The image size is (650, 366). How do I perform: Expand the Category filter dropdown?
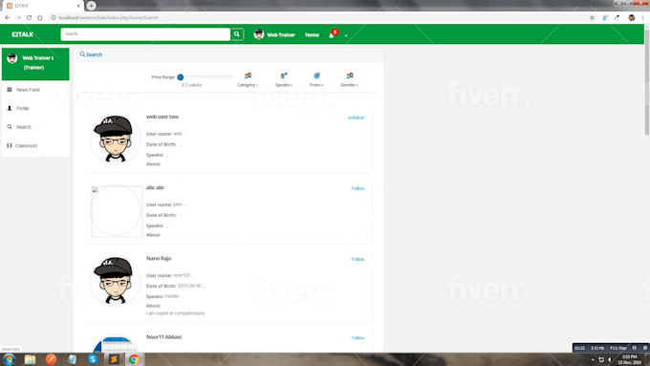(x=248, y=85)
